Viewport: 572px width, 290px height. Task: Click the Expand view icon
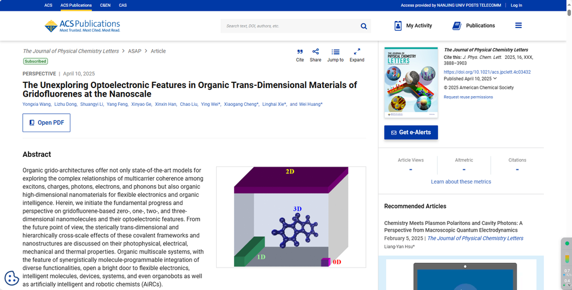click(357, 52)
